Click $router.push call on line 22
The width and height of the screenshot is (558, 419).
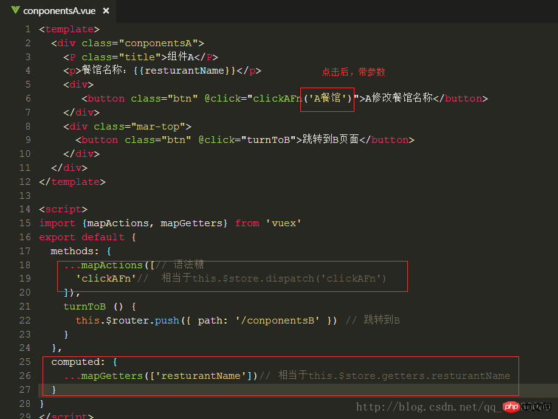click(x=142, y=320)
